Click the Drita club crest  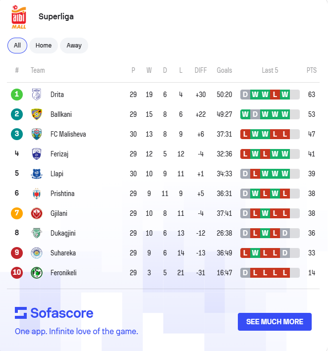(37, 95)
